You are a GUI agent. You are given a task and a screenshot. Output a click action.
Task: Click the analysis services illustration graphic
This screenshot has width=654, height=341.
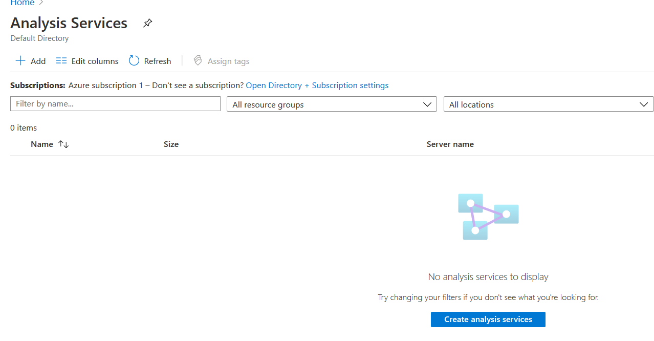click(488, 217)
